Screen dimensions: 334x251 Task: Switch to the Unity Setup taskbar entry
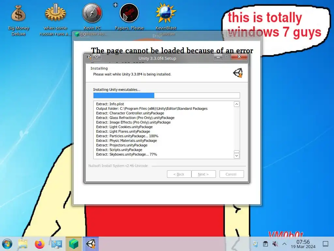(91, 244)
